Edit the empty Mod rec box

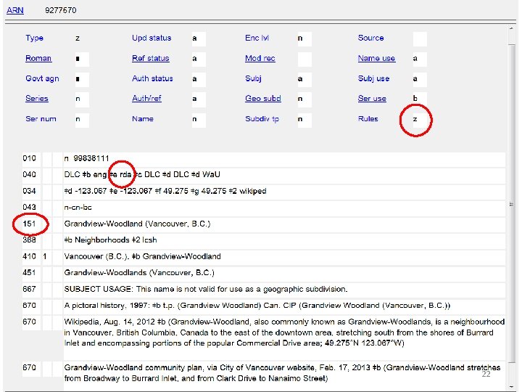pos(304,60)
